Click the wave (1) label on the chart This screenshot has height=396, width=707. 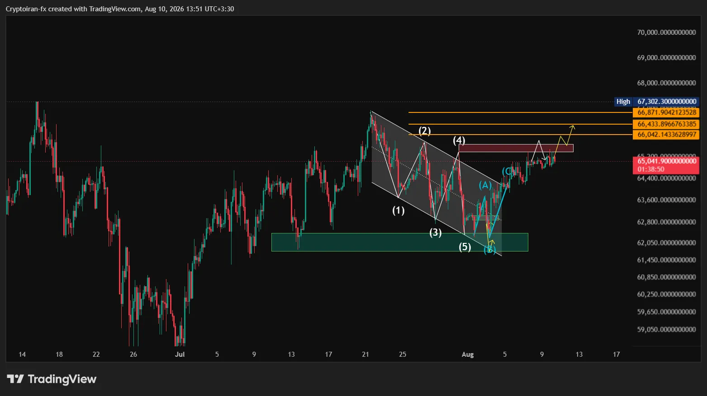399,210
